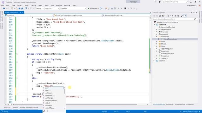The width and height of the screenshot is (202, 113).
Task: Click the IntelliSense list scrollbar thumb
Action: point(64,91)
